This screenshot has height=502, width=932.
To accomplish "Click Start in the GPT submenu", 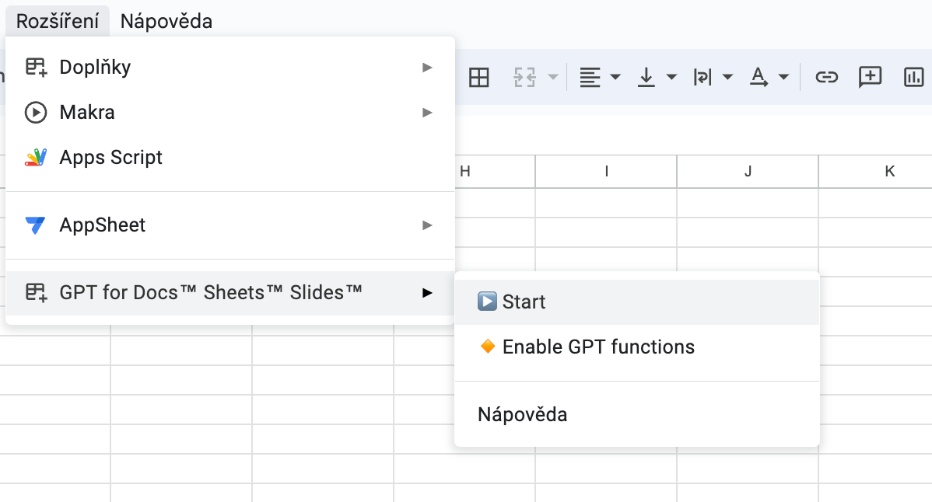I will 524,302.
